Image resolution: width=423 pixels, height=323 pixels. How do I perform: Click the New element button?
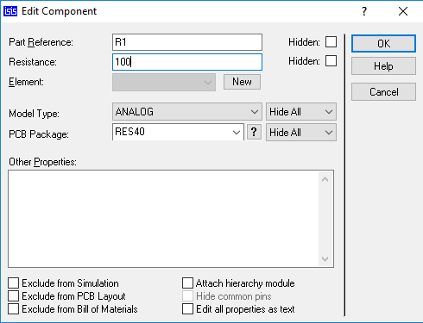pyautogui.click(x=242, y=82)
